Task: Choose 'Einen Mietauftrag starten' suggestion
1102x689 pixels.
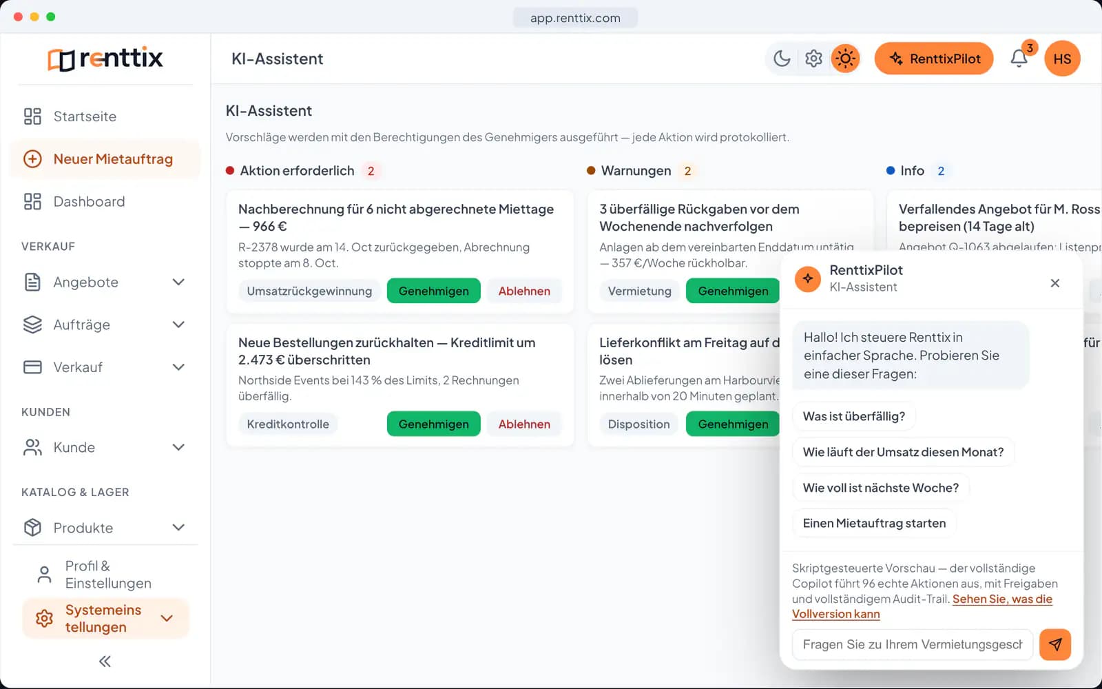Action: pyautogui.click(x=874, y=523)
